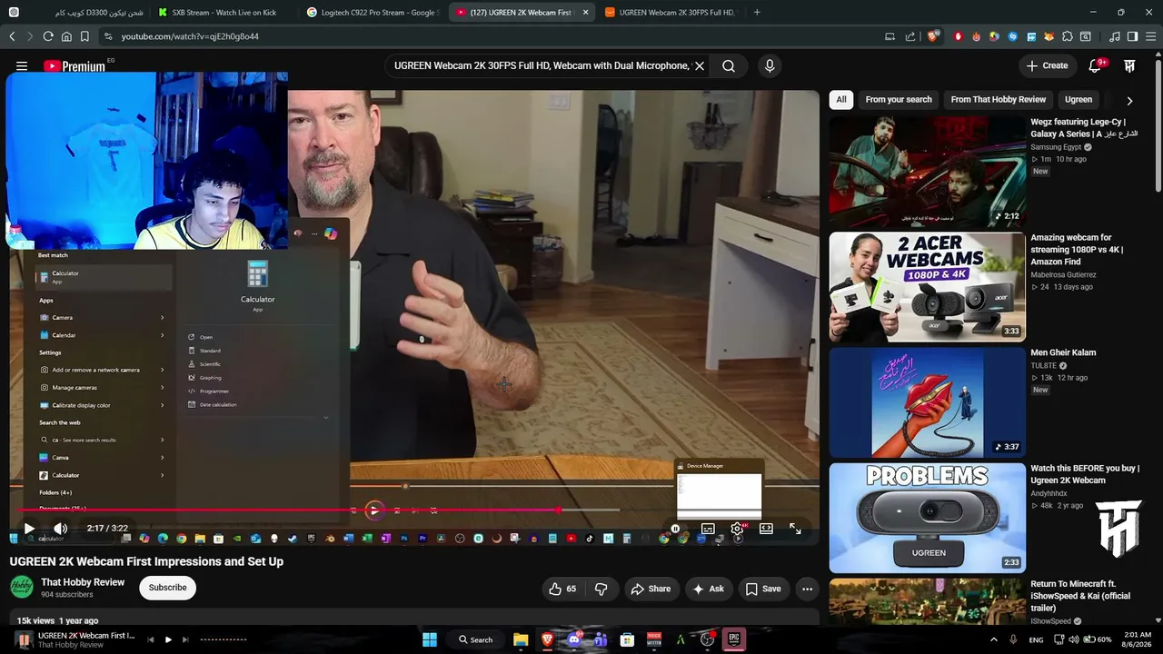Toggle autoplay switch in player controls
Image resolution: width=1163 pixels, height=654 pixels.
[x=675, y=529]
